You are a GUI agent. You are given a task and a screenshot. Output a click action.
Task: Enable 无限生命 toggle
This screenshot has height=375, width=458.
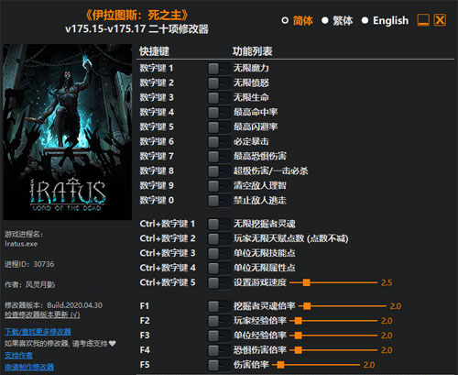[x=219, y=98]
